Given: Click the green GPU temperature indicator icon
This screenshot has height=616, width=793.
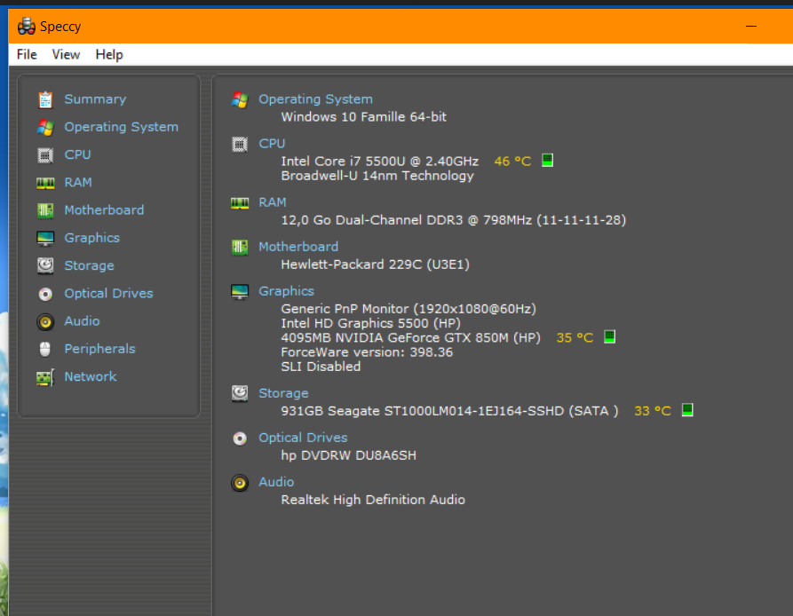Looking at the screenshot, I should (x=609, y=337).
